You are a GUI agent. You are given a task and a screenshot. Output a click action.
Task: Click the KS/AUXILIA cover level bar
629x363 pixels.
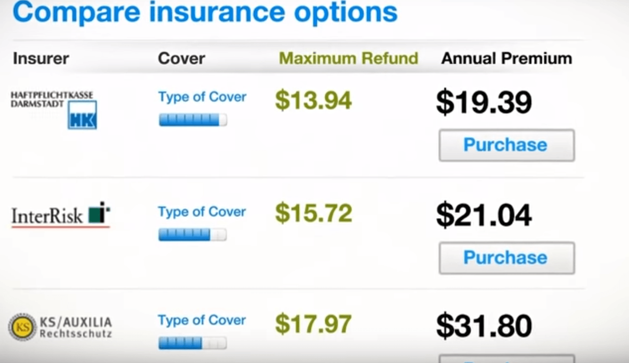(192, 343)
